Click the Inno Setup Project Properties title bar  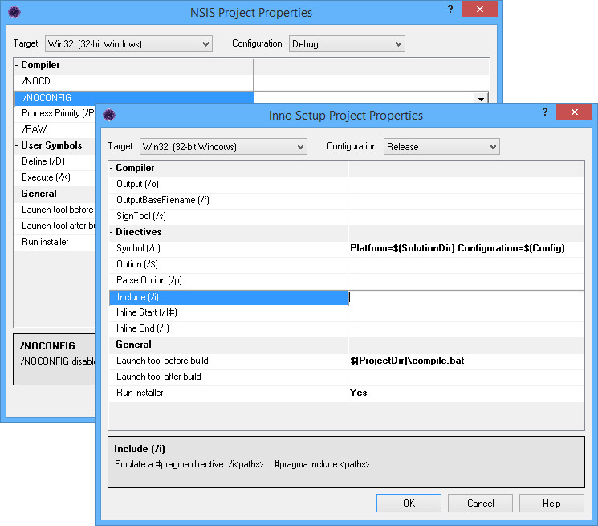[345, 115]
